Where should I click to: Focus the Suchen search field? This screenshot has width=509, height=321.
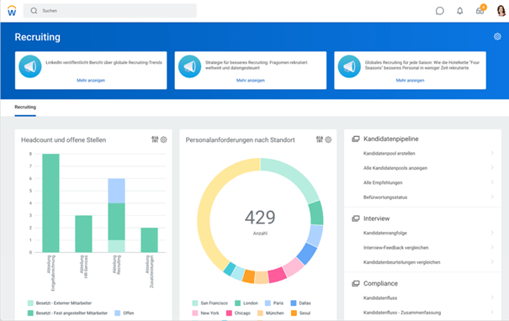[109, 11]
